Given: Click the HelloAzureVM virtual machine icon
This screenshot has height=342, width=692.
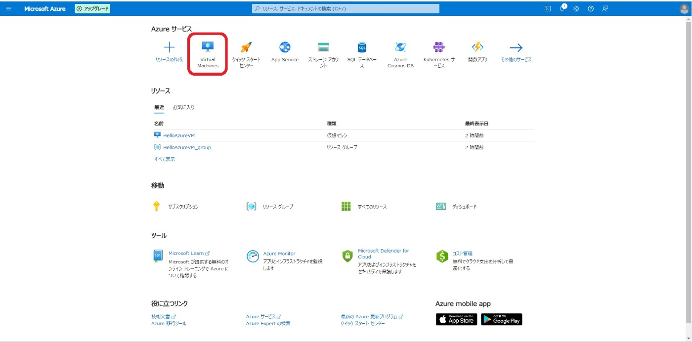Looking at the screenshot, I should pyautogui.click(x=157, y=135).
